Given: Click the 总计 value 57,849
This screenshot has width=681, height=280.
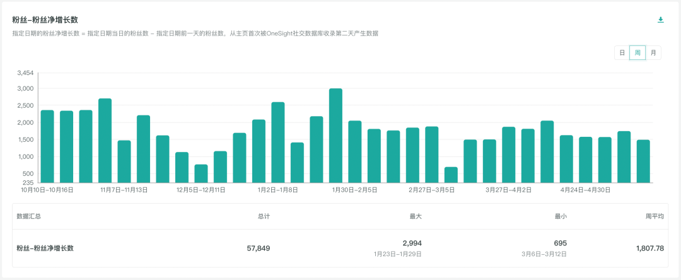Looking at the screenshot, I should click(x=258, y=248).
